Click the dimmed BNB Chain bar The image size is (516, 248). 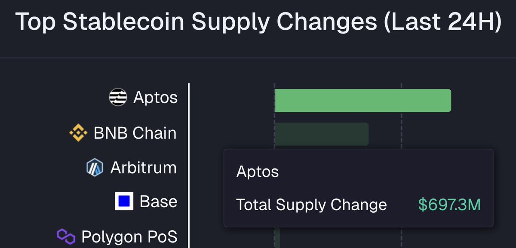pos(321,134)
